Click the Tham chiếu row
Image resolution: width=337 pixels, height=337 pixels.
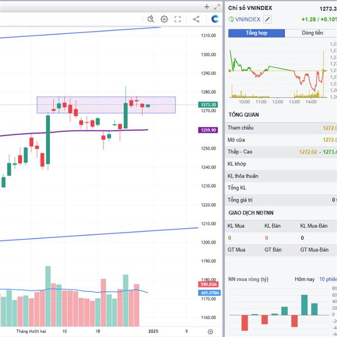281,128
